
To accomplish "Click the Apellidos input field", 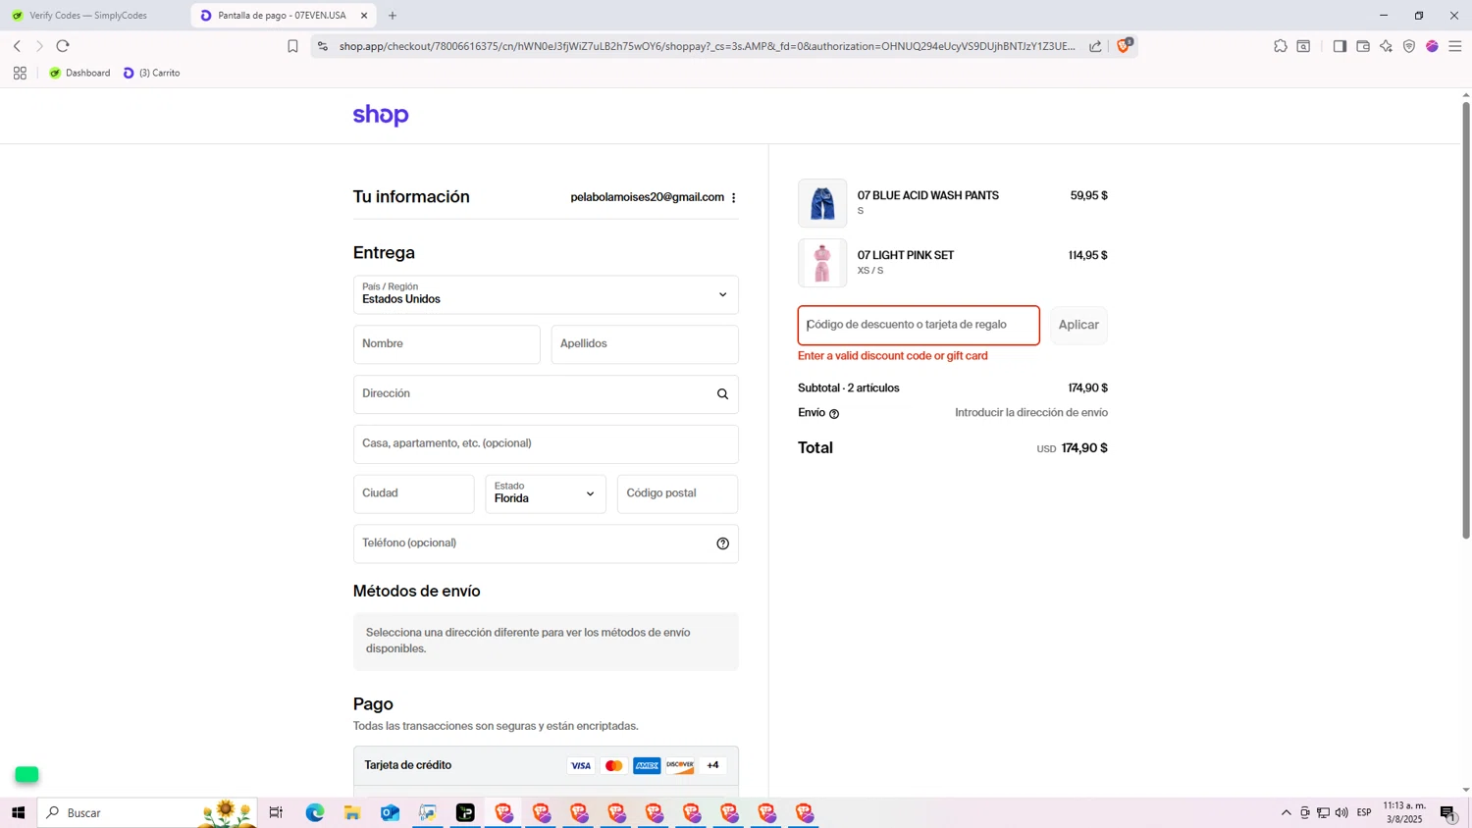I will click(645, 344).
